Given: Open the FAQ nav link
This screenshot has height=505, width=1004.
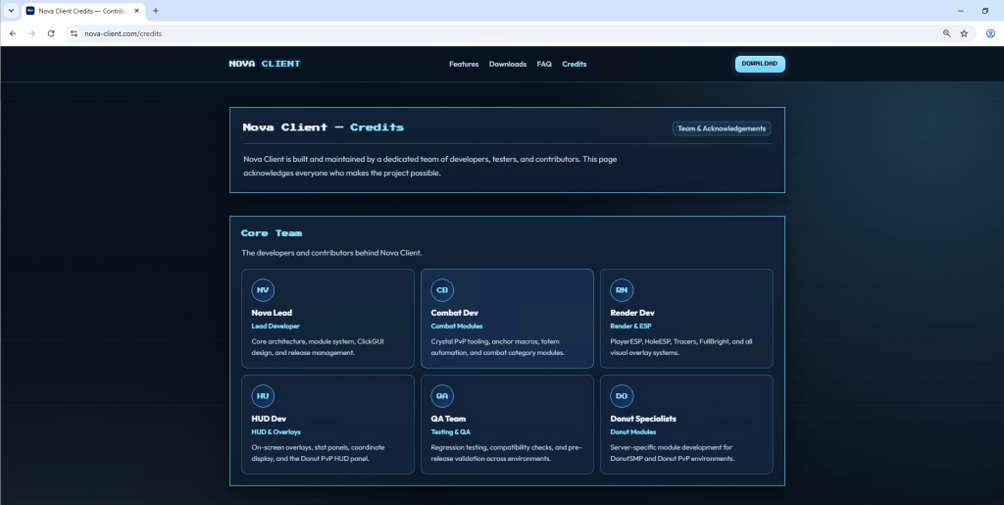Looking at the screenshot, I should click(x=544, y=64).
